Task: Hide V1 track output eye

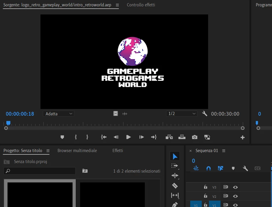Action: 235,205
